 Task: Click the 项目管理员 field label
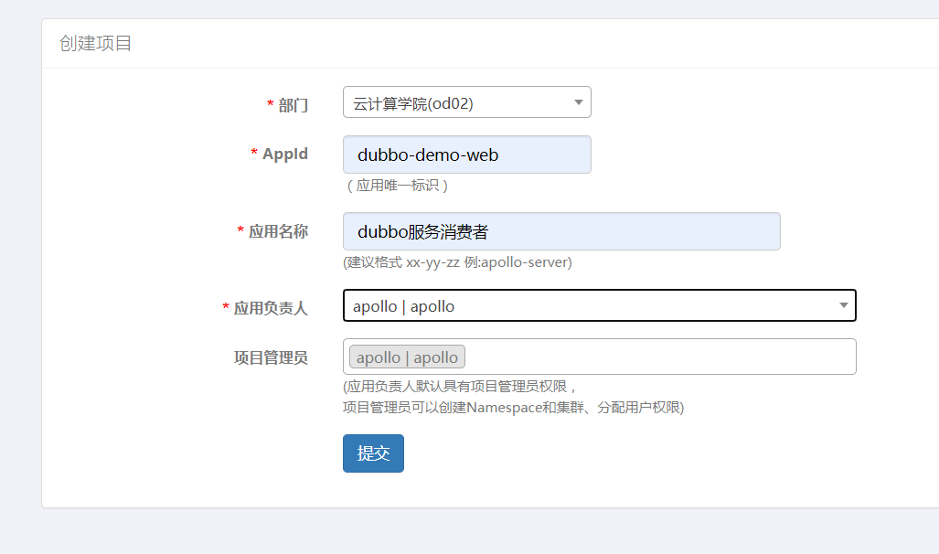tap(271, 357)
